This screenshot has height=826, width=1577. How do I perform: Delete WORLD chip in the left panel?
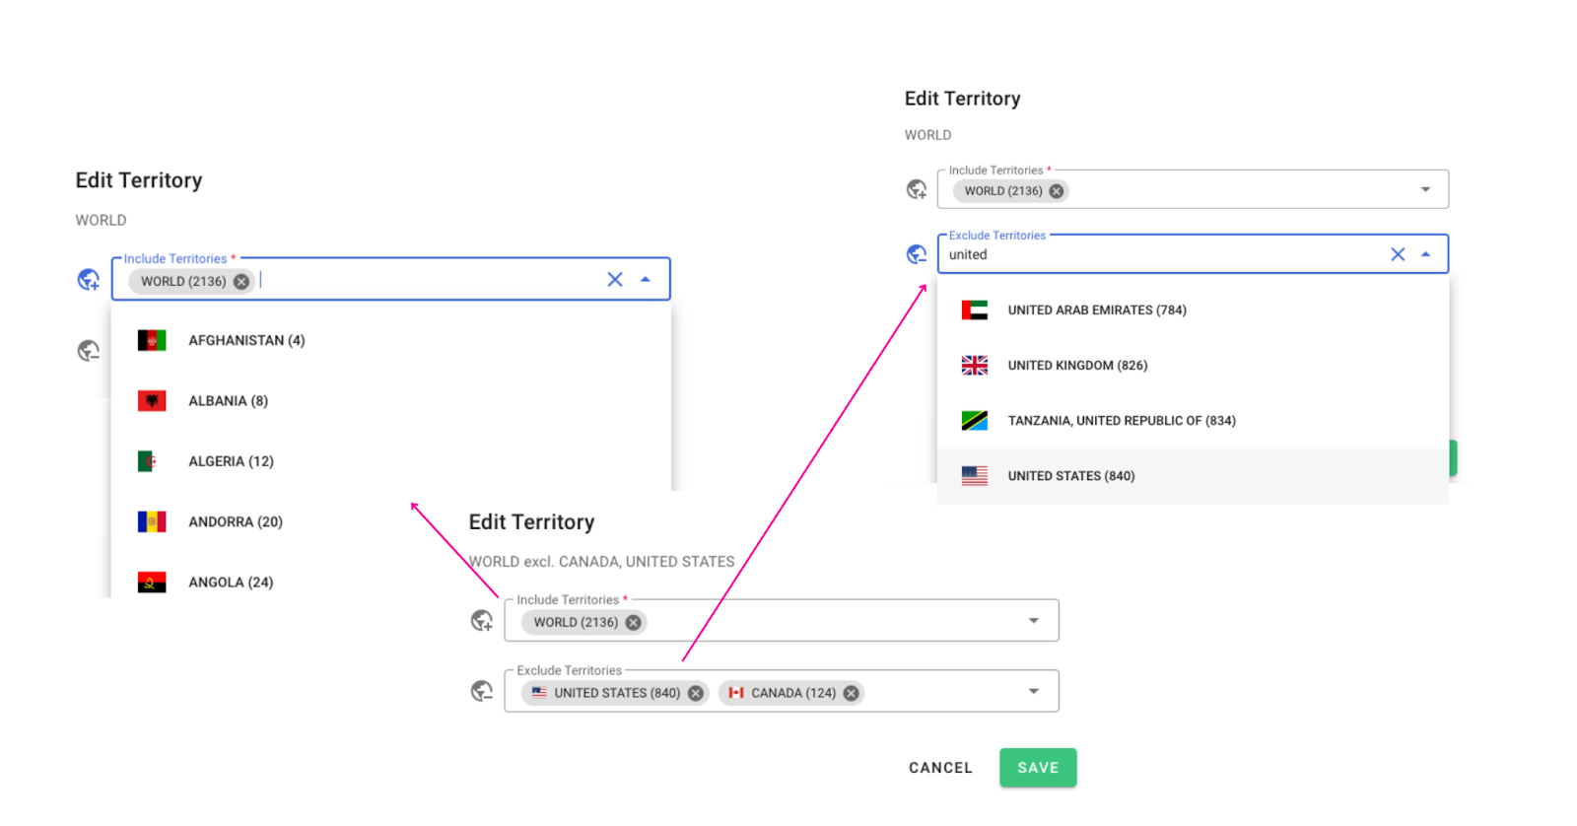tap(241, 282)
